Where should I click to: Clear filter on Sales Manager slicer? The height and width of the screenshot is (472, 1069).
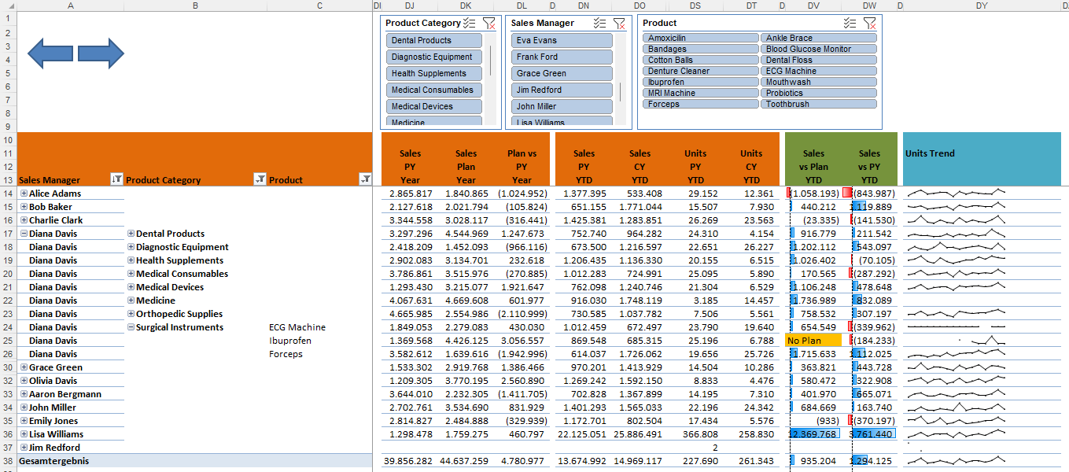[x=618, y=23]
